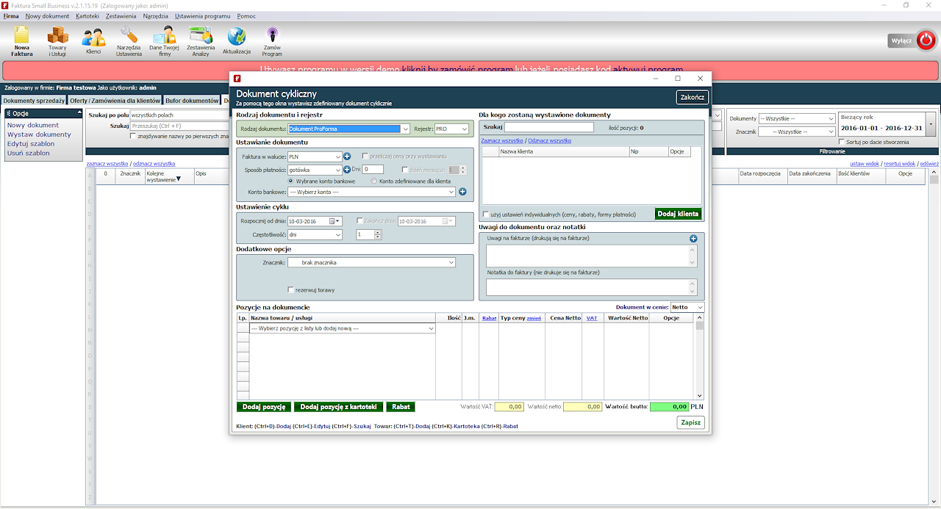
Task: Toggle przeliczaj ceny przy wystawianiu checkbox
Action: click(x=365, y=156)
